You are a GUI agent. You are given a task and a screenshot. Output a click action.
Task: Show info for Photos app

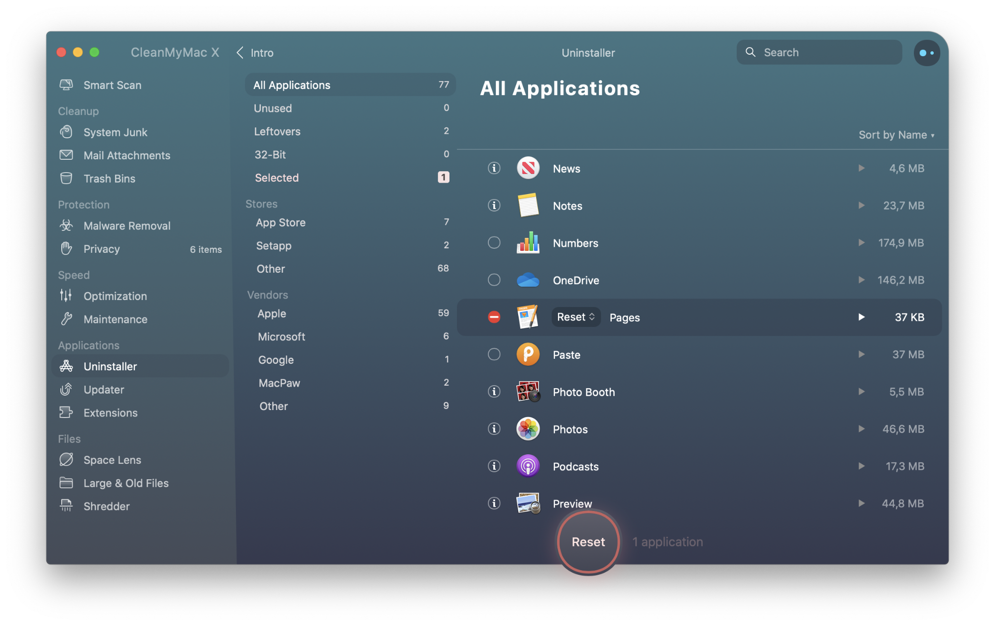pyautogui.click(x=494, y=429)
